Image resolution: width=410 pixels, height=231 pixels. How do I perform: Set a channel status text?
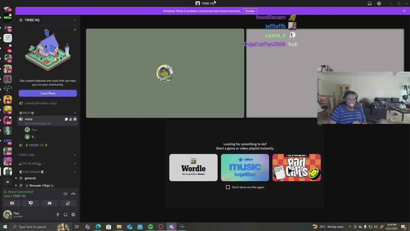point(37,124)
